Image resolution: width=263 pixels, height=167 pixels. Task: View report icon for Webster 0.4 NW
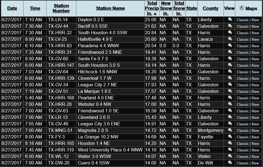pyautogui.click(x=230, y=104)
